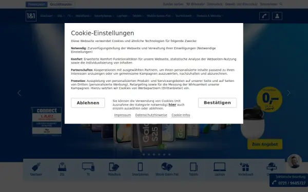The height and width of the screenshot is (192, 308).
Task: Open the Cookie-Infos link in the cookie dialog
Action: coord(181,115)
